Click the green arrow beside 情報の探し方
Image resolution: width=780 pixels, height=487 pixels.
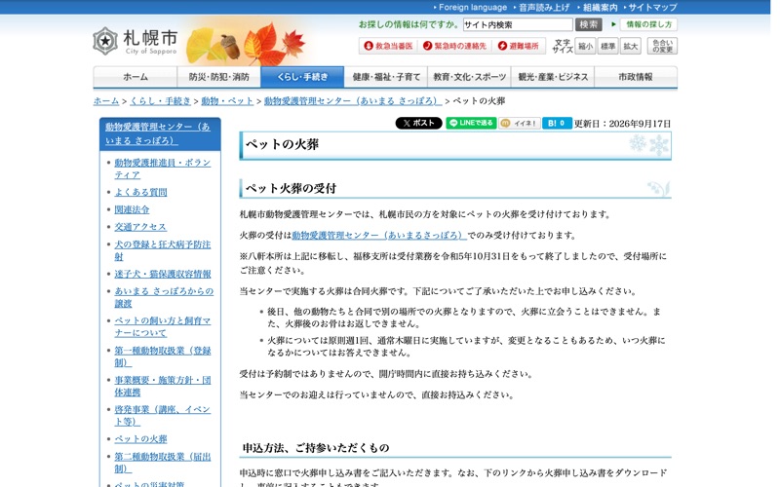tap(613, 23)
